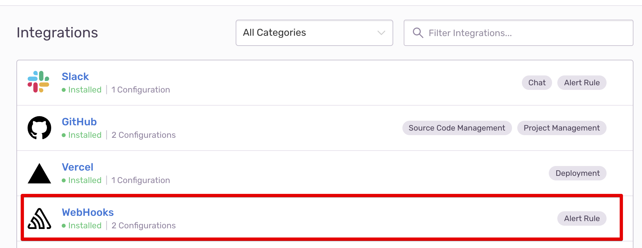The height and width of the screenshot is (248, 642).
Task: Select the Chat category tag
Action: coord(537,83)
